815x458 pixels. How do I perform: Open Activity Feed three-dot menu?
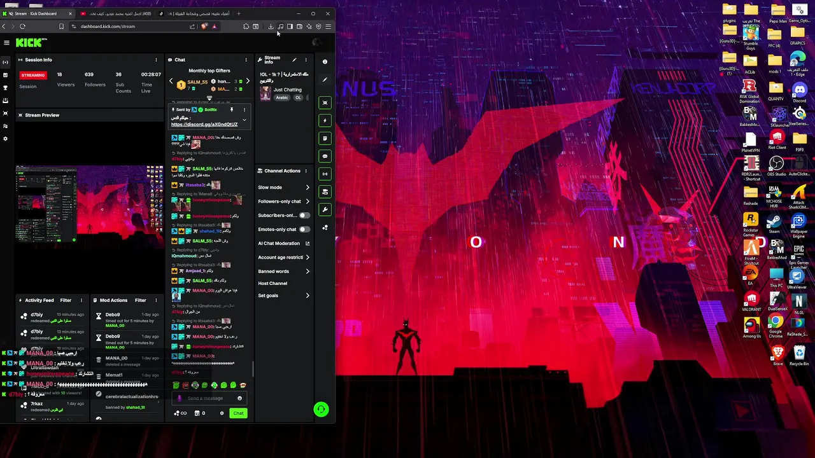coord(81,300)
